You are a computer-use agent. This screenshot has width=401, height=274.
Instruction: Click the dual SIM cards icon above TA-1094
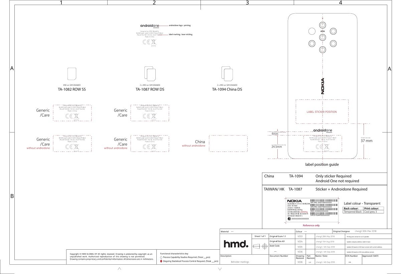[227, 73]
